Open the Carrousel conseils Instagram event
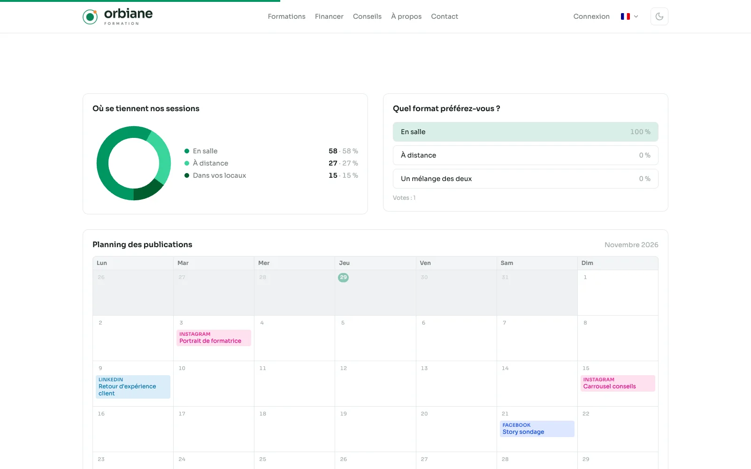 pyautogui.click(x=618, y=383)
